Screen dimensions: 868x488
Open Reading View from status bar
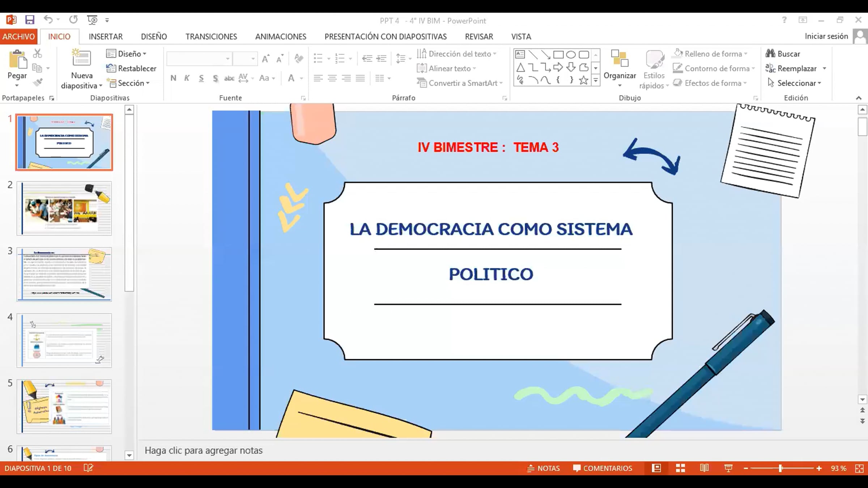(x=704, y=468)
